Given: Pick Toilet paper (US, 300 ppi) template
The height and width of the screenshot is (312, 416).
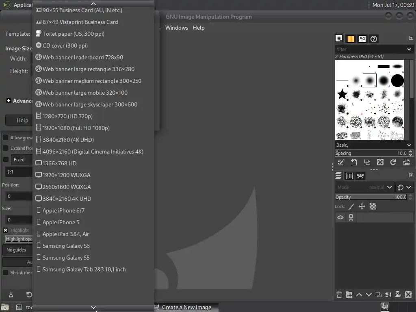Looking at the screenshot, I should click(93, 34).
